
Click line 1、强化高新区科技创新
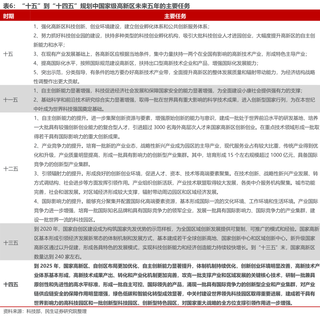click(x=121, y=27)
